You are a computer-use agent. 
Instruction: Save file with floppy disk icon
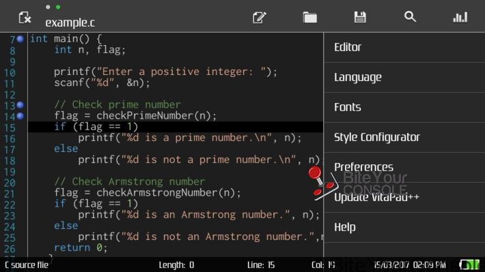pyautogui.click(x=360, y=17)
